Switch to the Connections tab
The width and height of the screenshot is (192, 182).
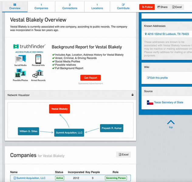70,7
